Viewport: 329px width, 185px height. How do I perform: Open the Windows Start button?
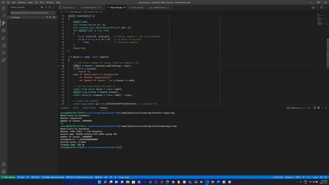(99, 182)
